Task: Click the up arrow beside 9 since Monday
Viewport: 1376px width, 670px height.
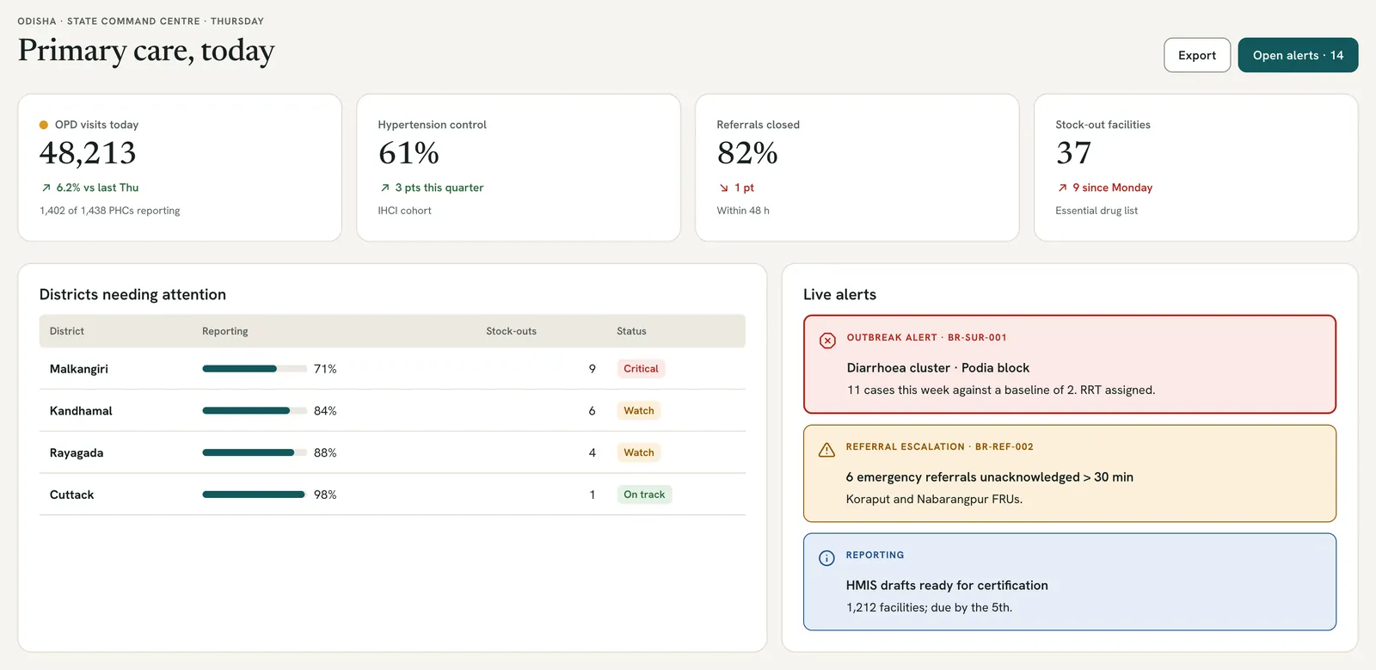Action: point(1062,187)
